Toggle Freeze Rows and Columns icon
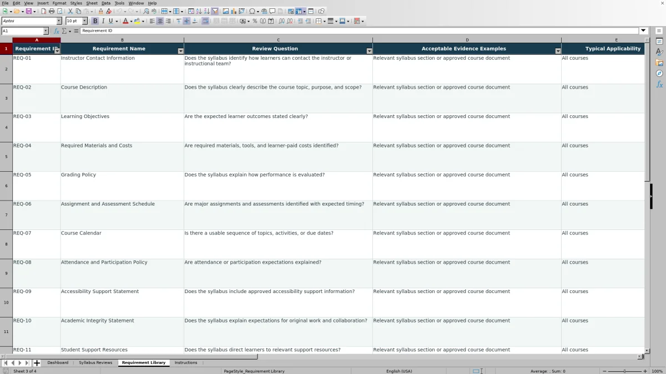The height and width of the screenshot is (374, 666). (x=298, y=11)
